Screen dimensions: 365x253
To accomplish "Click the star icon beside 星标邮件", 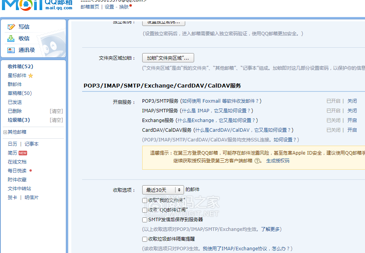I will [31, 76].
